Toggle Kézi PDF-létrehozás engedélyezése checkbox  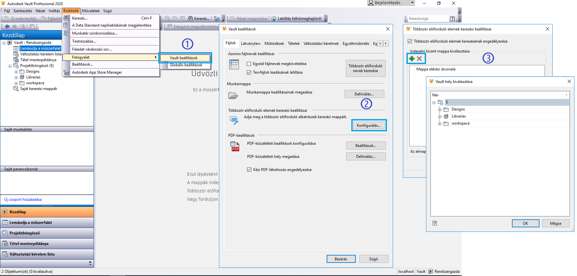249,170
